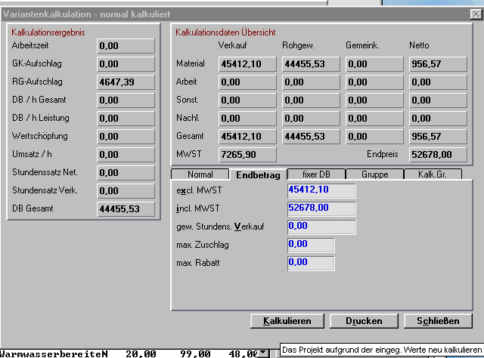Select the max. Zuschlag field
The width and height of the screenshot is (484, 358).
[x=311, y=245]
